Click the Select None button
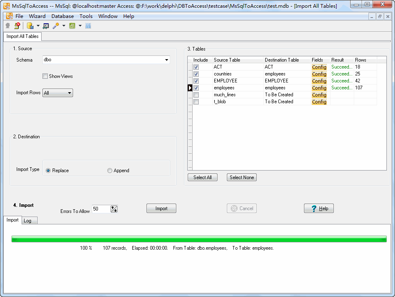This screenshot has height=297, width=395. pos(242,177)
